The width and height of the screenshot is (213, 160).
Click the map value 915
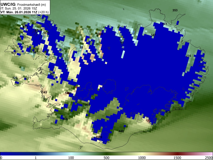point(14,53)
